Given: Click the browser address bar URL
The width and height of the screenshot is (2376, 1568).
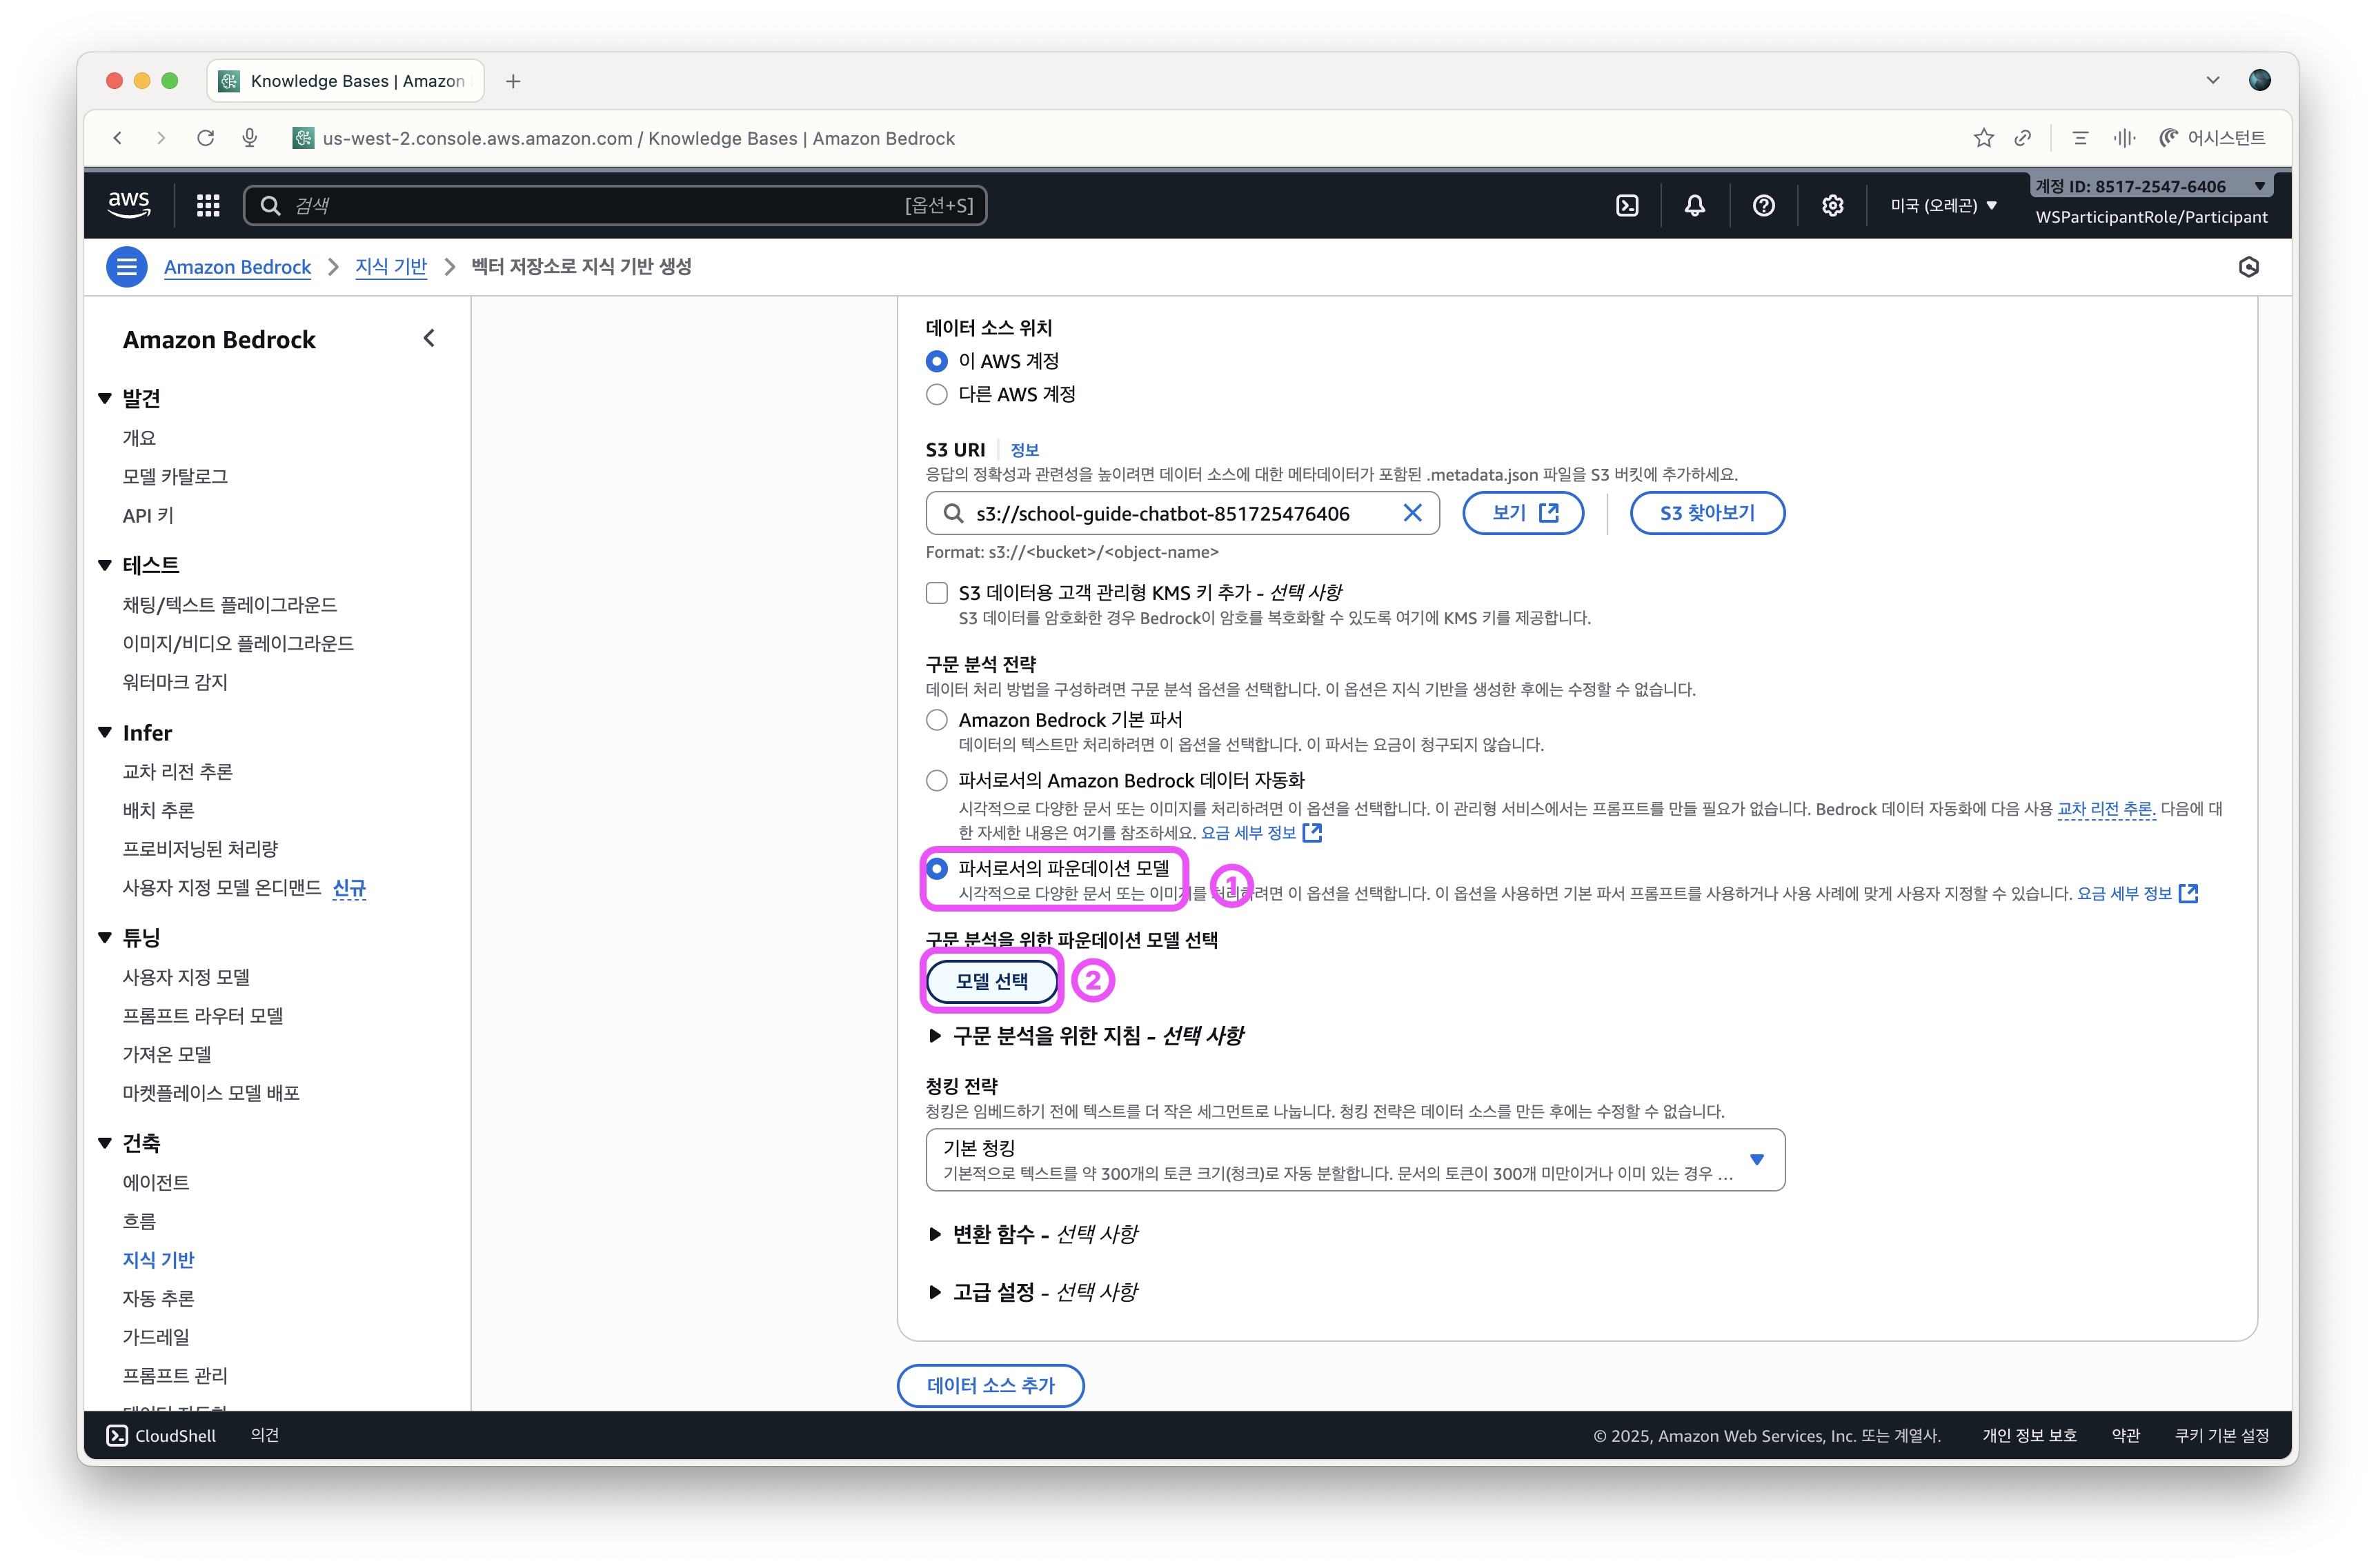Looking at the screenshot, I should (638, 138).
